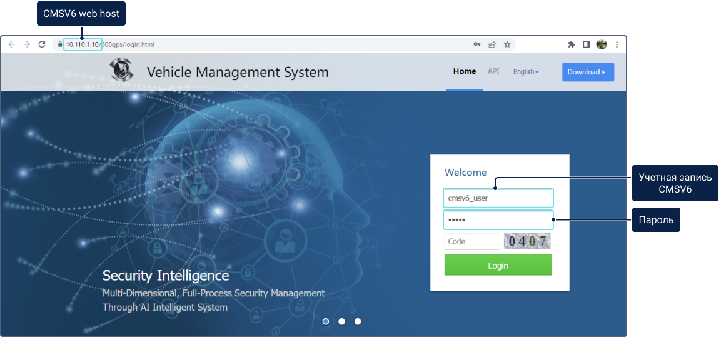
Task: Open the Chrome three-dot menu
Action: (x=617, y=44)
